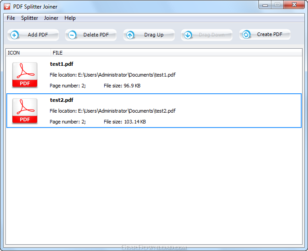The image size is (308, 251).
Task: Click the Create PDF refresh icon
Action: (x=246, y=35)
